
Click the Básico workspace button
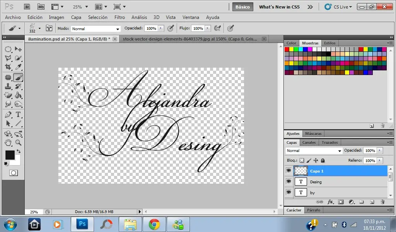[x=242, y=7]
